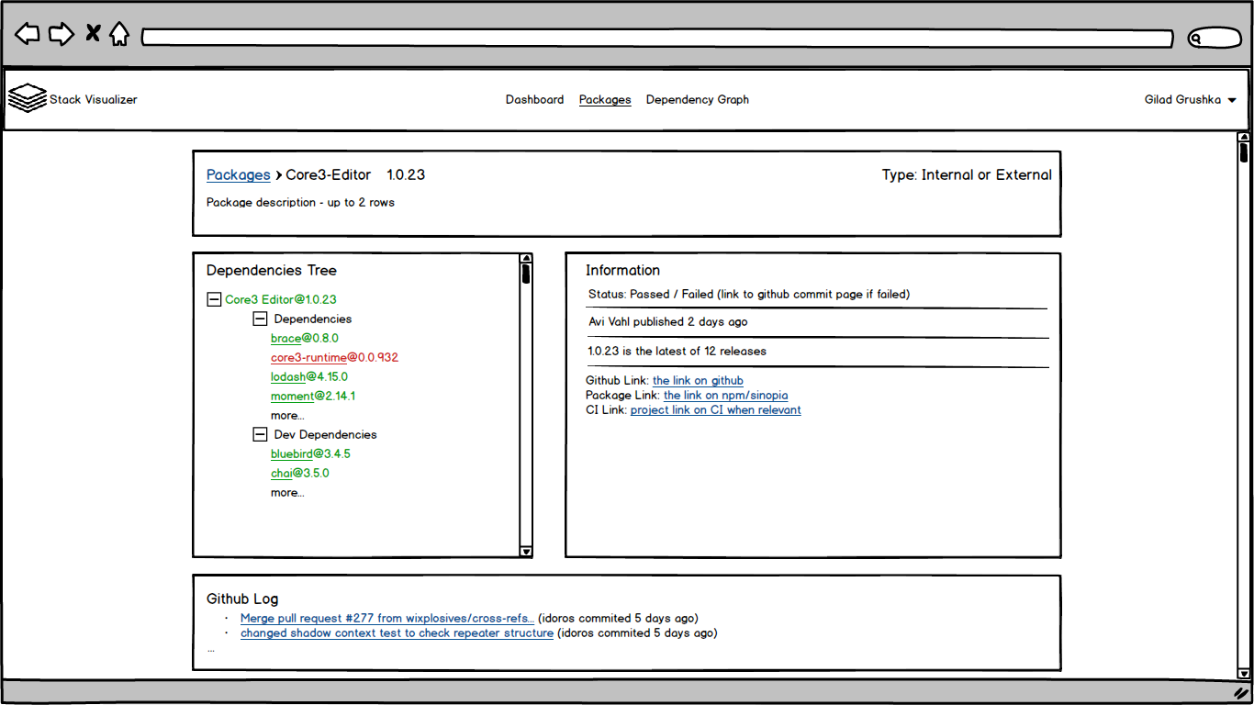
Task: Click the search magnifier icon in browser bar
Action: click(1196, 39)
